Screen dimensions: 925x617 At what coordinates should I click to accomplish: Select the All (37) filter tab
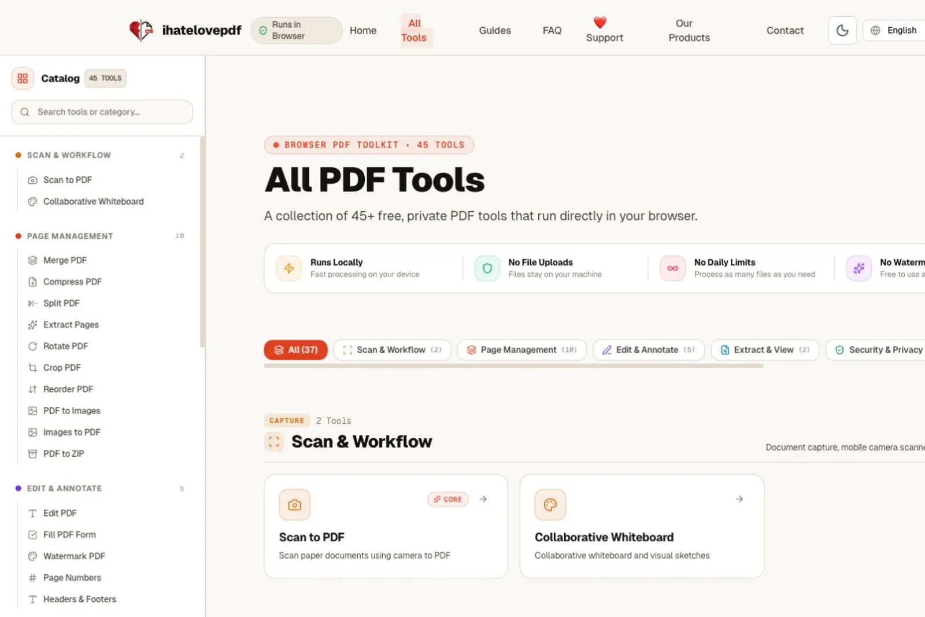tap(295, 350)
